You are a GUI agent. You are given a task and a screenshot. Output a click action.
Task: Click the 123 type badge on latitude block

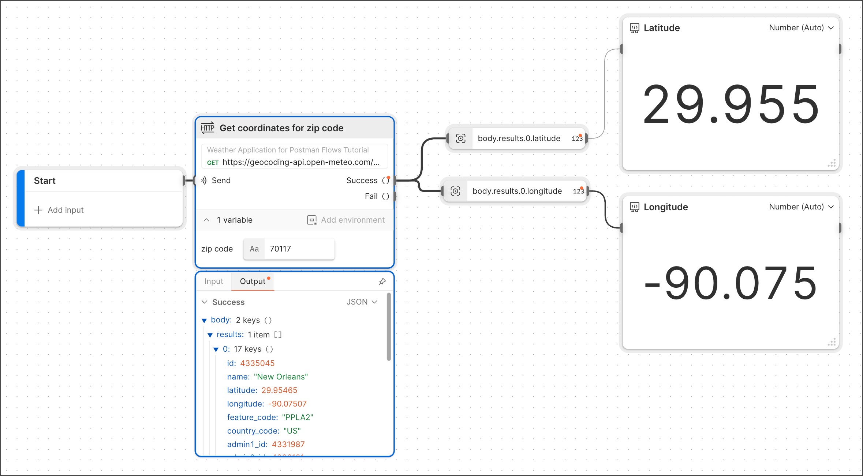577,138
